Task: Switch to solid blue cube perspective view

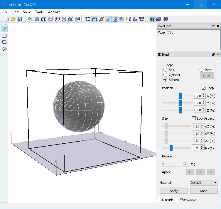Action: [37, 19]
